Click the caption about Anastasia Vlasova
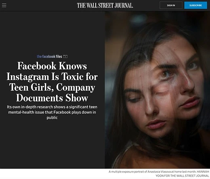This screenshot has width=210, height=179. click(x=159, y=174)
